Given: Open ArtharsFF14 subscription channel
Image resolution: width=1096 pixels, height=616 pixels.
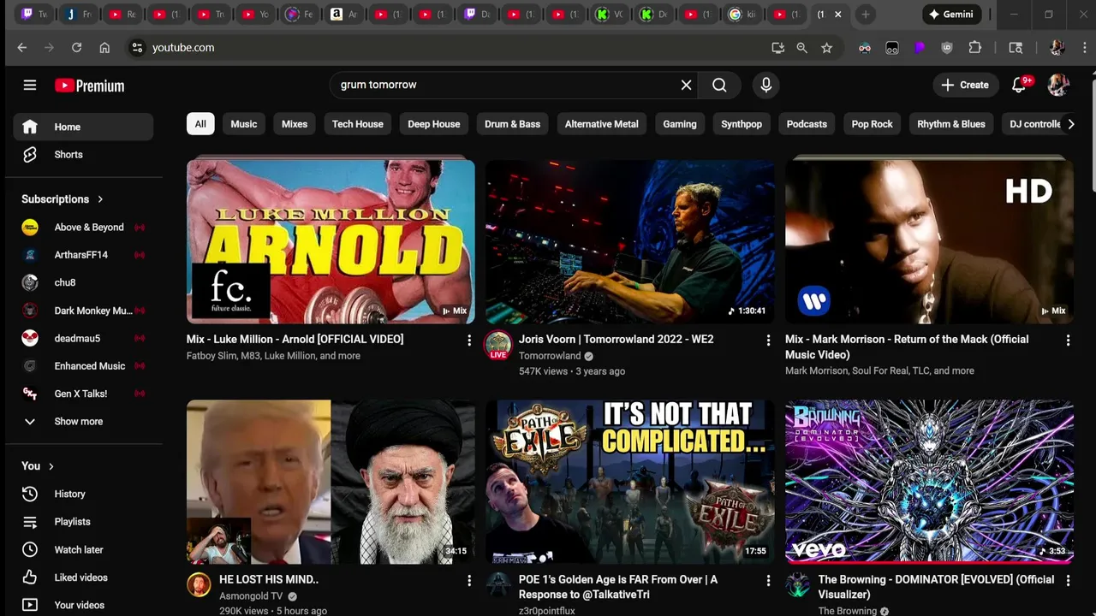Looking at the screenshot, I should (83, 255).
